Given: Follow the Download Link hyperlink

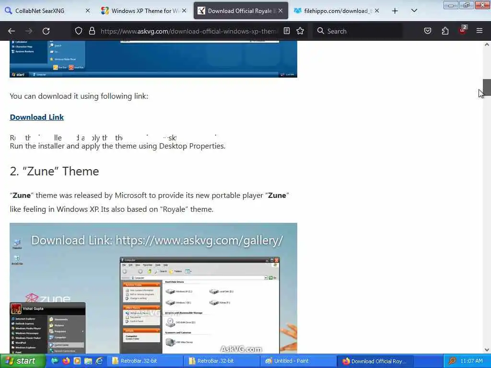Looking at the screenshot, I should point(37,117).
